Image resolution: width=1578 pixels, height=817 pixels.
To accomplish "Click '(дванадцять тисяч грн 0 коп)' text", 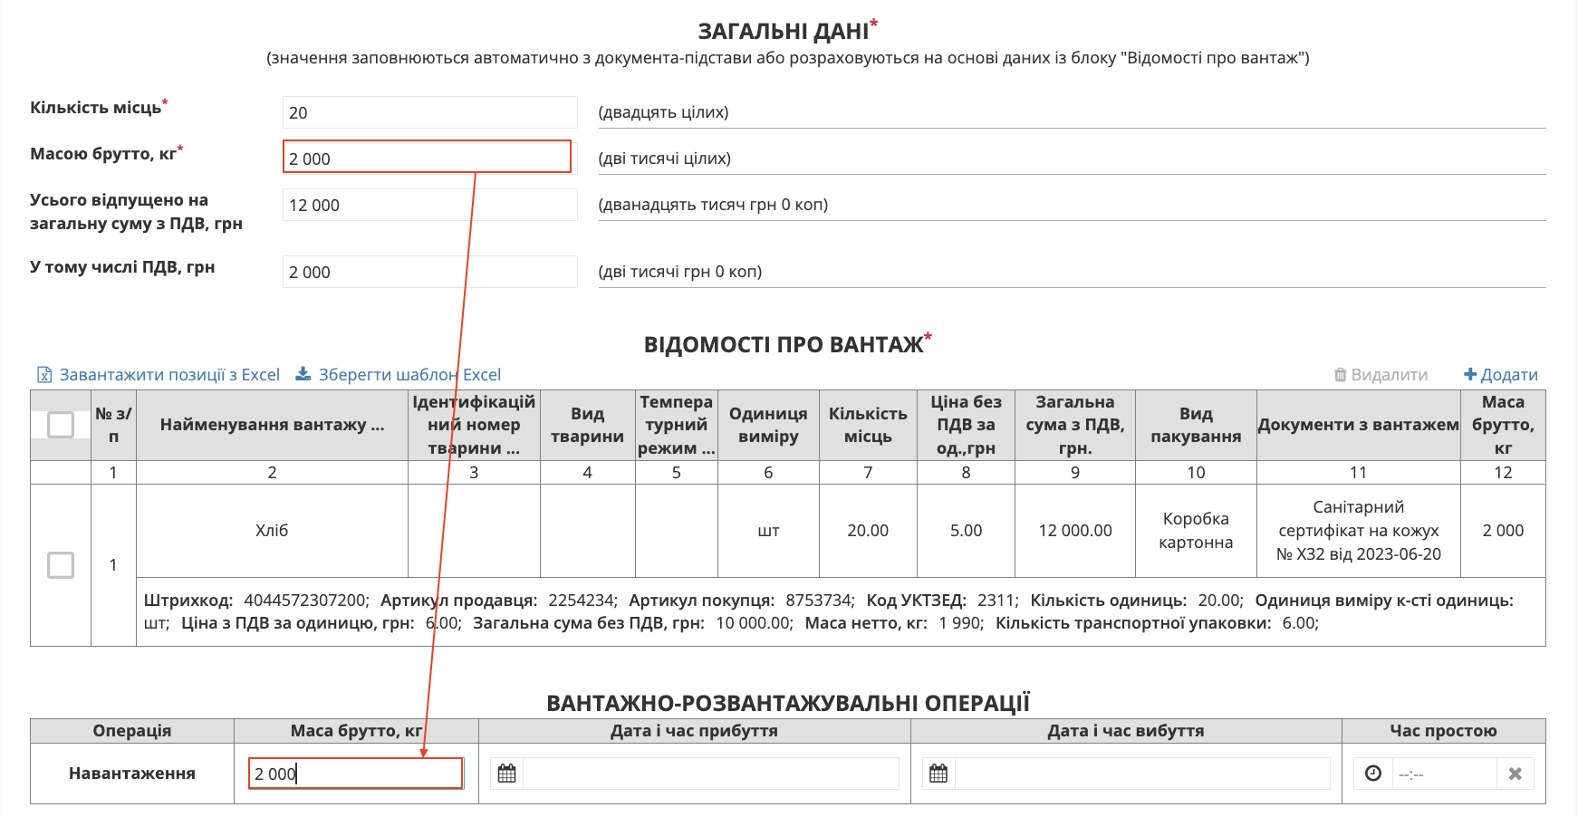I will pos(713,205).
